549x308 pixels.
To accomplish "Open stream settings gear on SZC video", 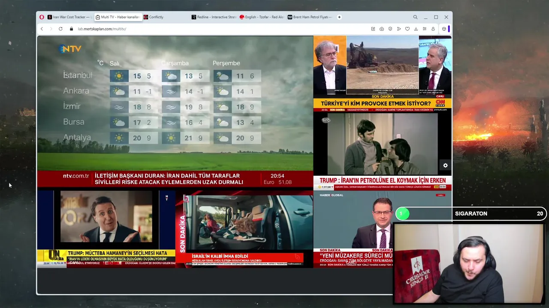I will 445,166.
